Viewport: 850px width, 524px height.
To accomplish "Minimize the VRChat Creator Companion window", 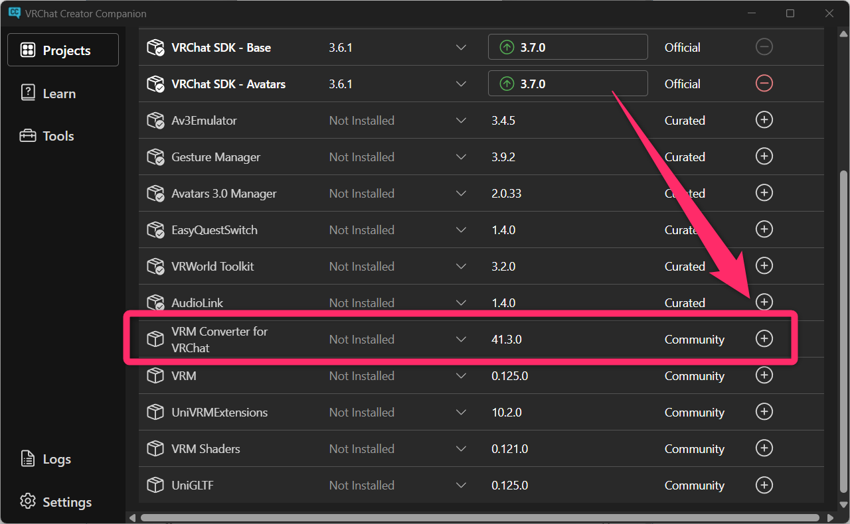I will [x=752, y=13].
